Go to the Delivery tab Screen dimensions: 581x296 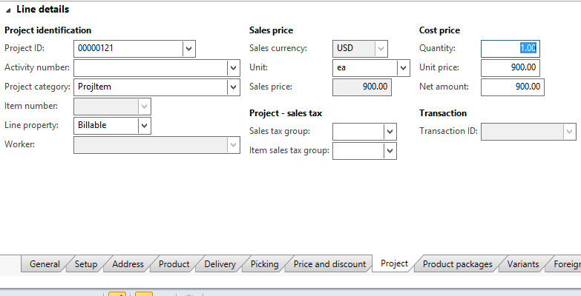[x=220, y=264]
